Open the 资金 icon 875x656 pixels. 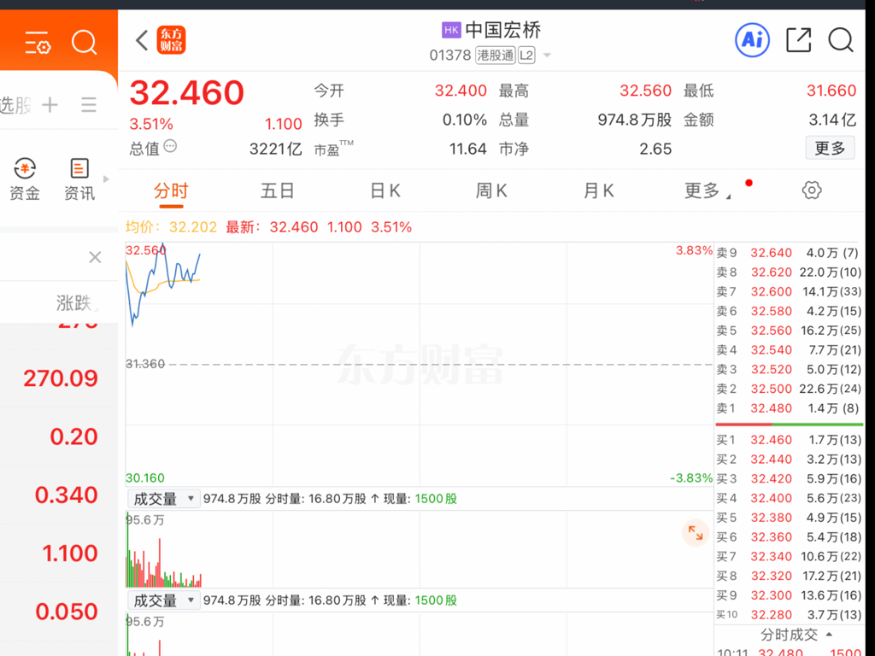click(25, 179)
